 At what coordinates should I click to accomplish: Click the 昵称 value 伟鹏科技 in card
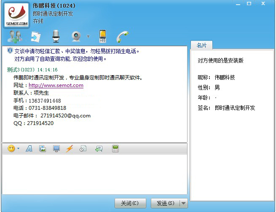[x=225, y=77]
